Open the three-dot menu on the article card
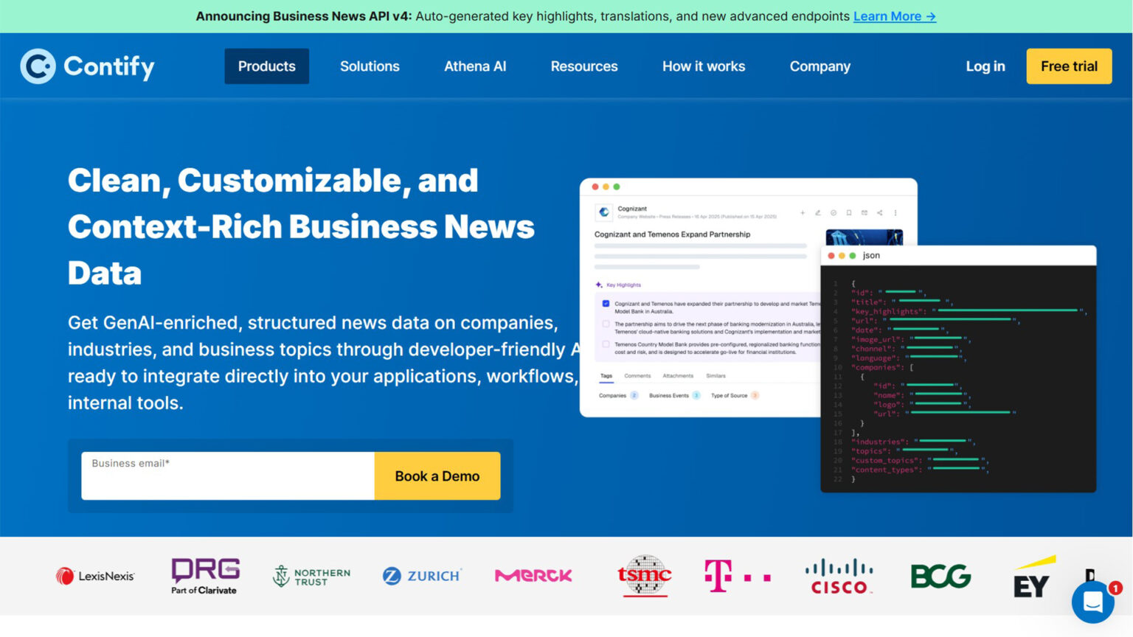 895,213
